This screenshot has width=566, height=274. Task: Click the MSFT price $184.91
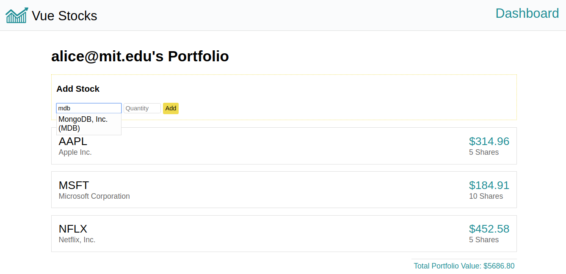tap(489, 185)
